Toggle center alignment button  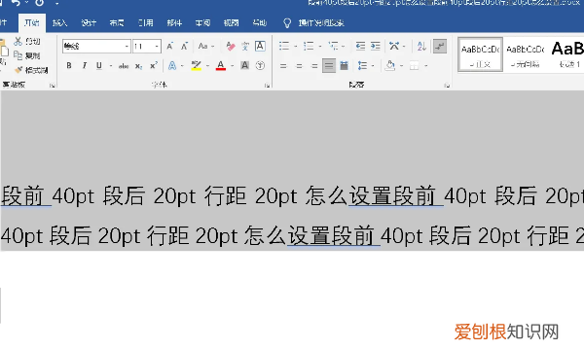pos(299,66)
